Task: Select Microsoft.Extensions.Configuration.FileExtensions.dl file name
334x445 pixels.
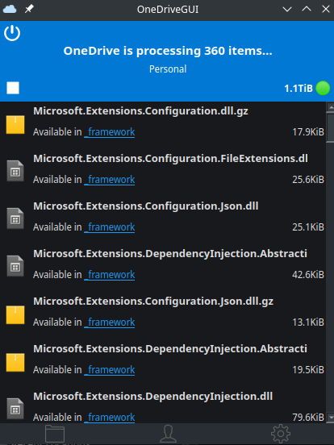Action: (x=170, y=159)
